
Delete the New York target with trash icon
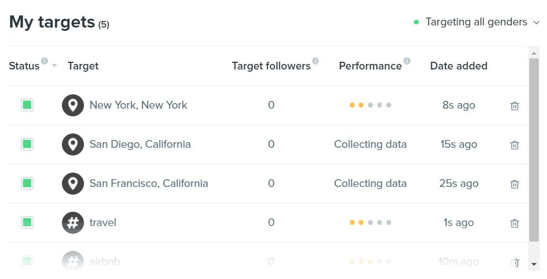point(514,105)
